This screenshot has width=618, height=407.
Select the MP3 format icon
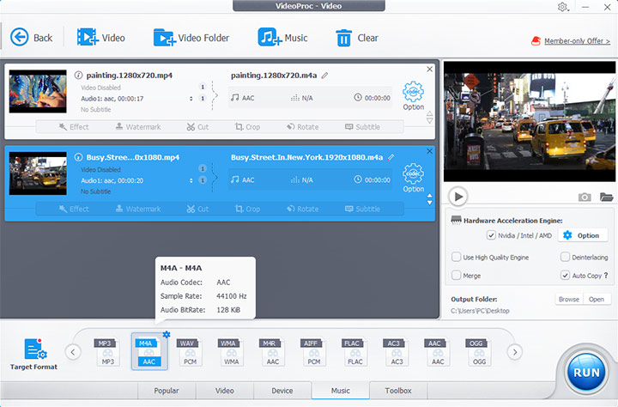pyautogui.click(x=108, y=351)
